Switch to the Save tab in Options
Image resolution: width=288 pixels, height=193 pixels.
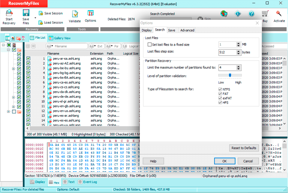172,30
